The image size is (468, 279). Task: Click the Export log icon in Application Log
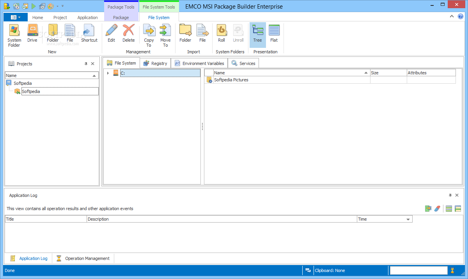pyautogui.click(x=428, y=209)
